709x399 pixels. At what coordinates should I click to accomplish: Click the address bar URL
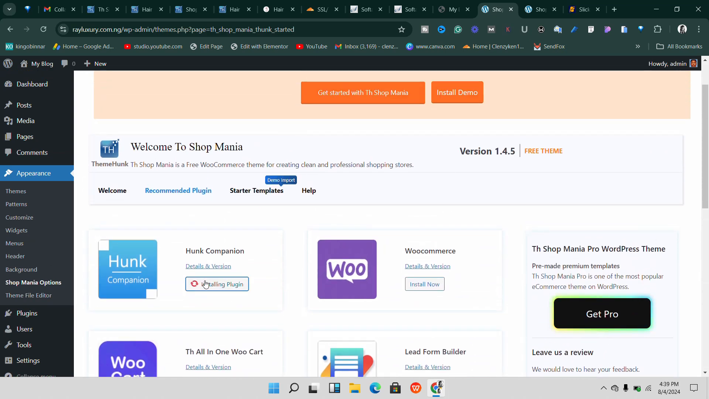click(x=183, y=29)
